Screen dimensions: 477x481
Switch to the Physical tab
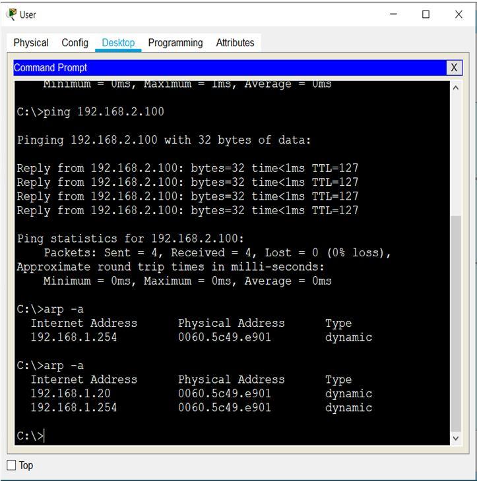pyautogui.click(x=31, y=43)
